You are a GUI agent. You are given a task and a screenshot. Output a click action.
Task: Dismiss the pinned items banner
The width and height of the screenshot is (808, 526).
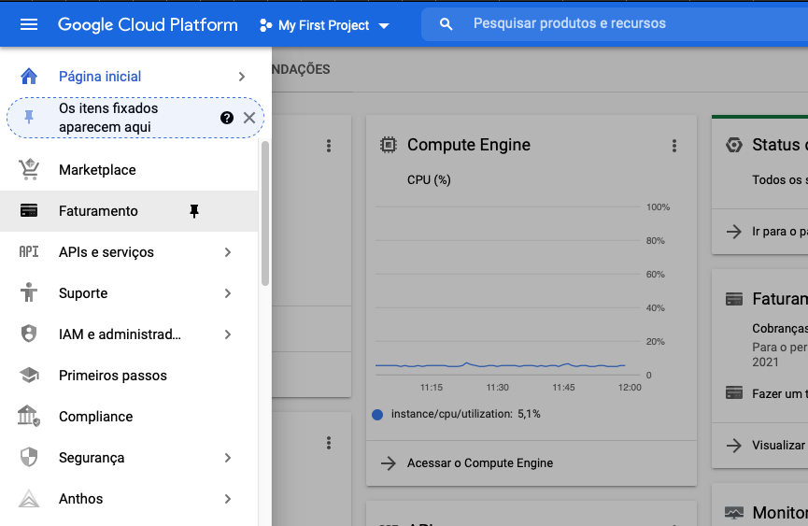tap(249, 118)
